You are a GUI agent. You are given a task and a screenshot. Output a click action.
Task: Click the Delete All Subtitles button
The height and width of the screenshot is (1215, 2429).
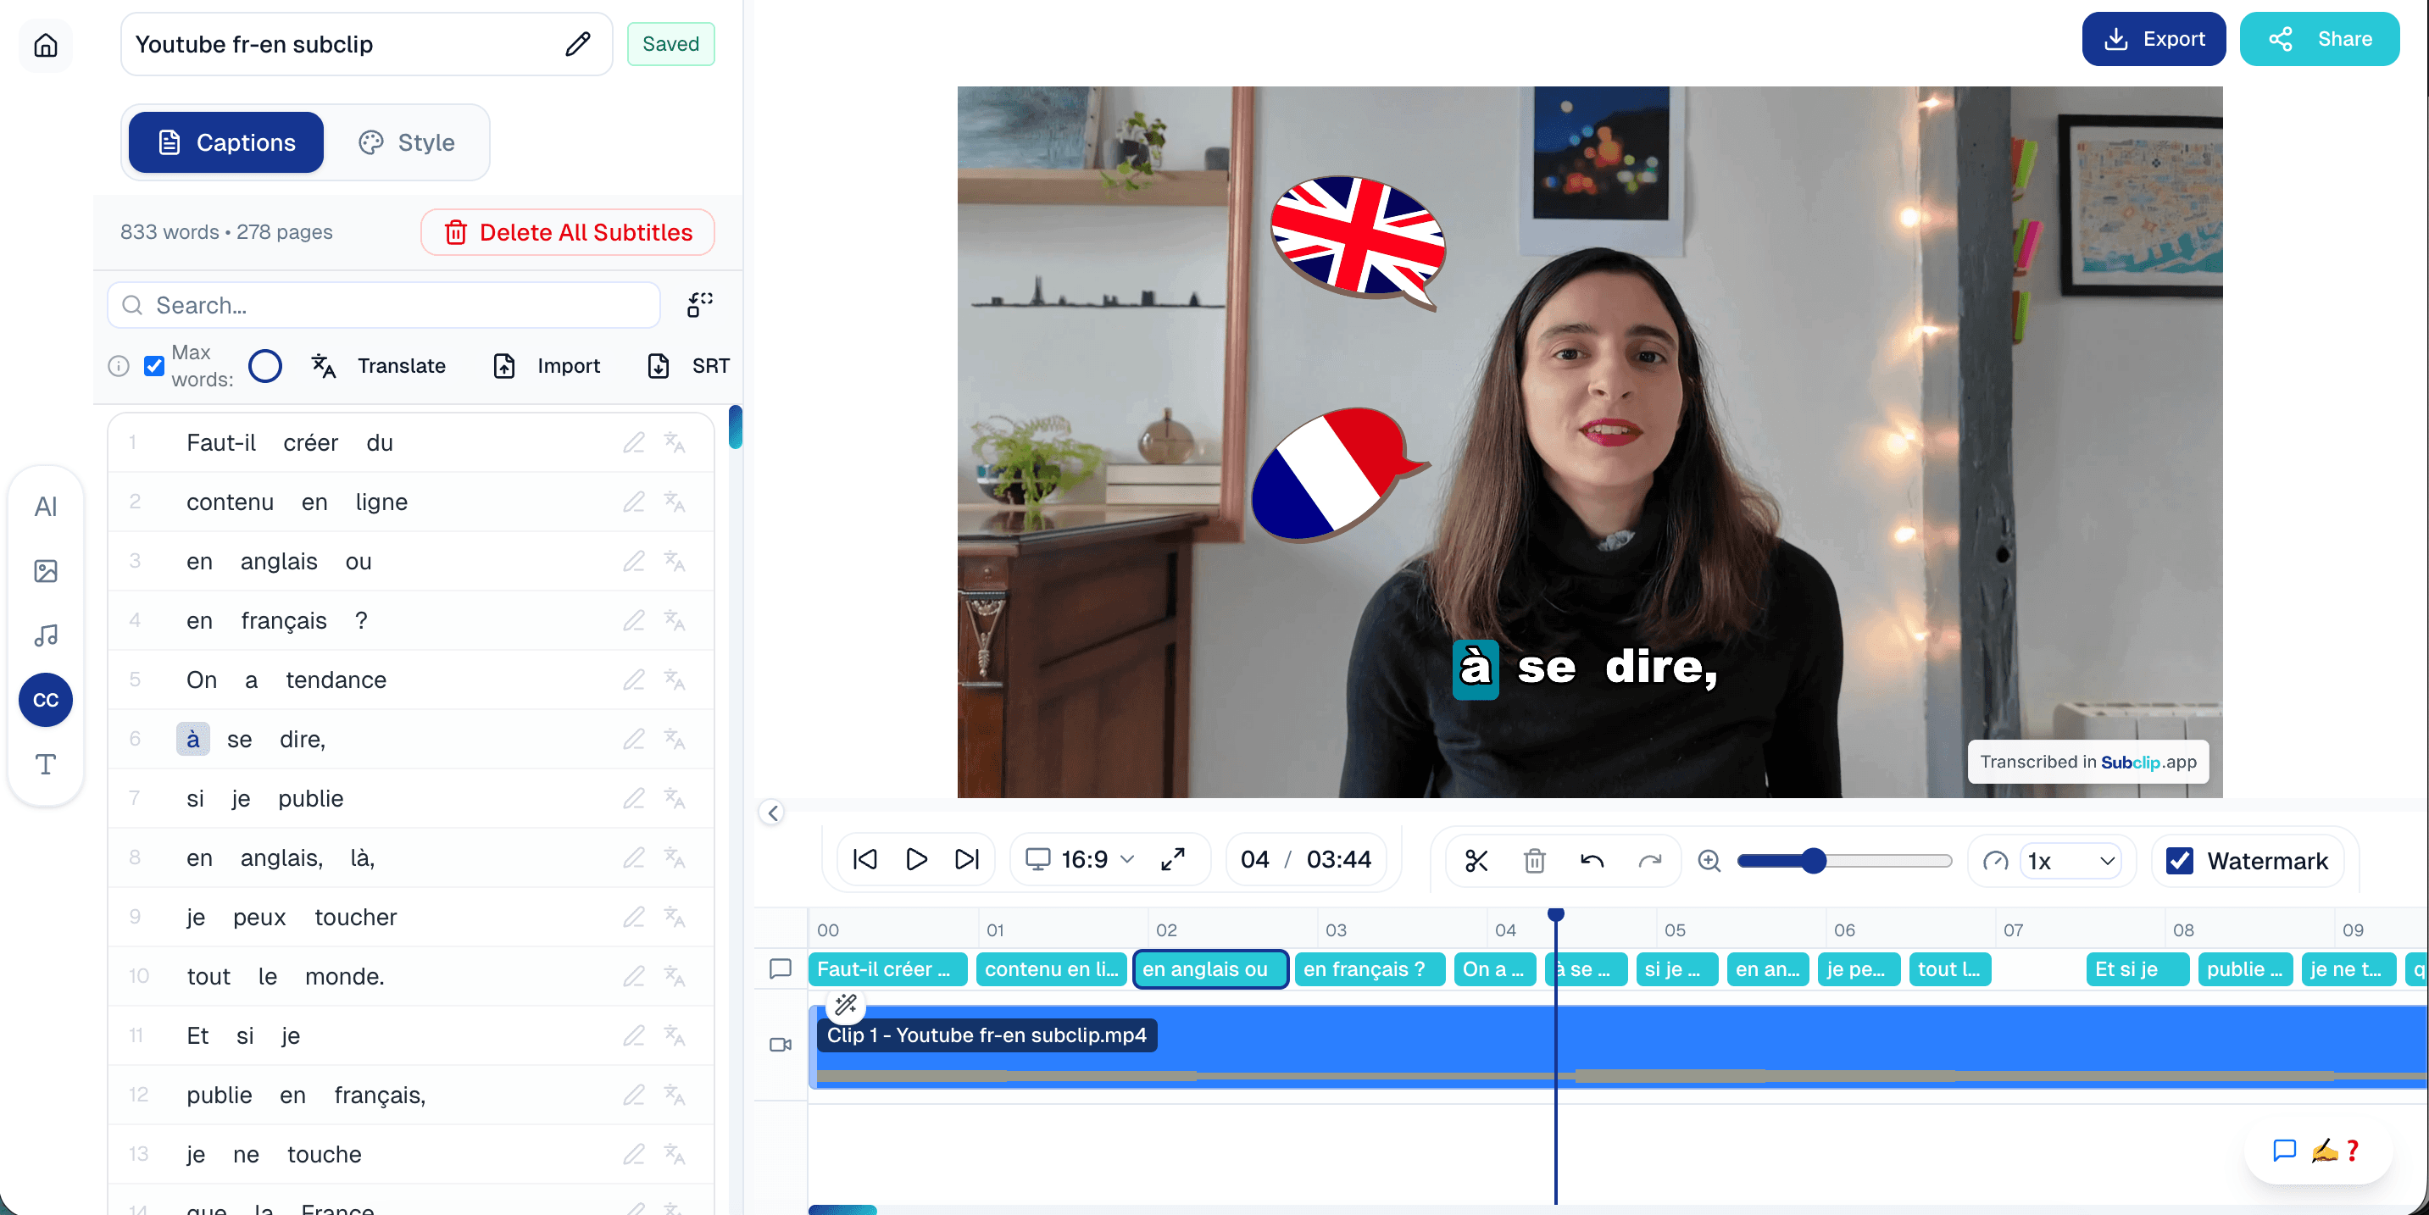click(x=567, y=232)
